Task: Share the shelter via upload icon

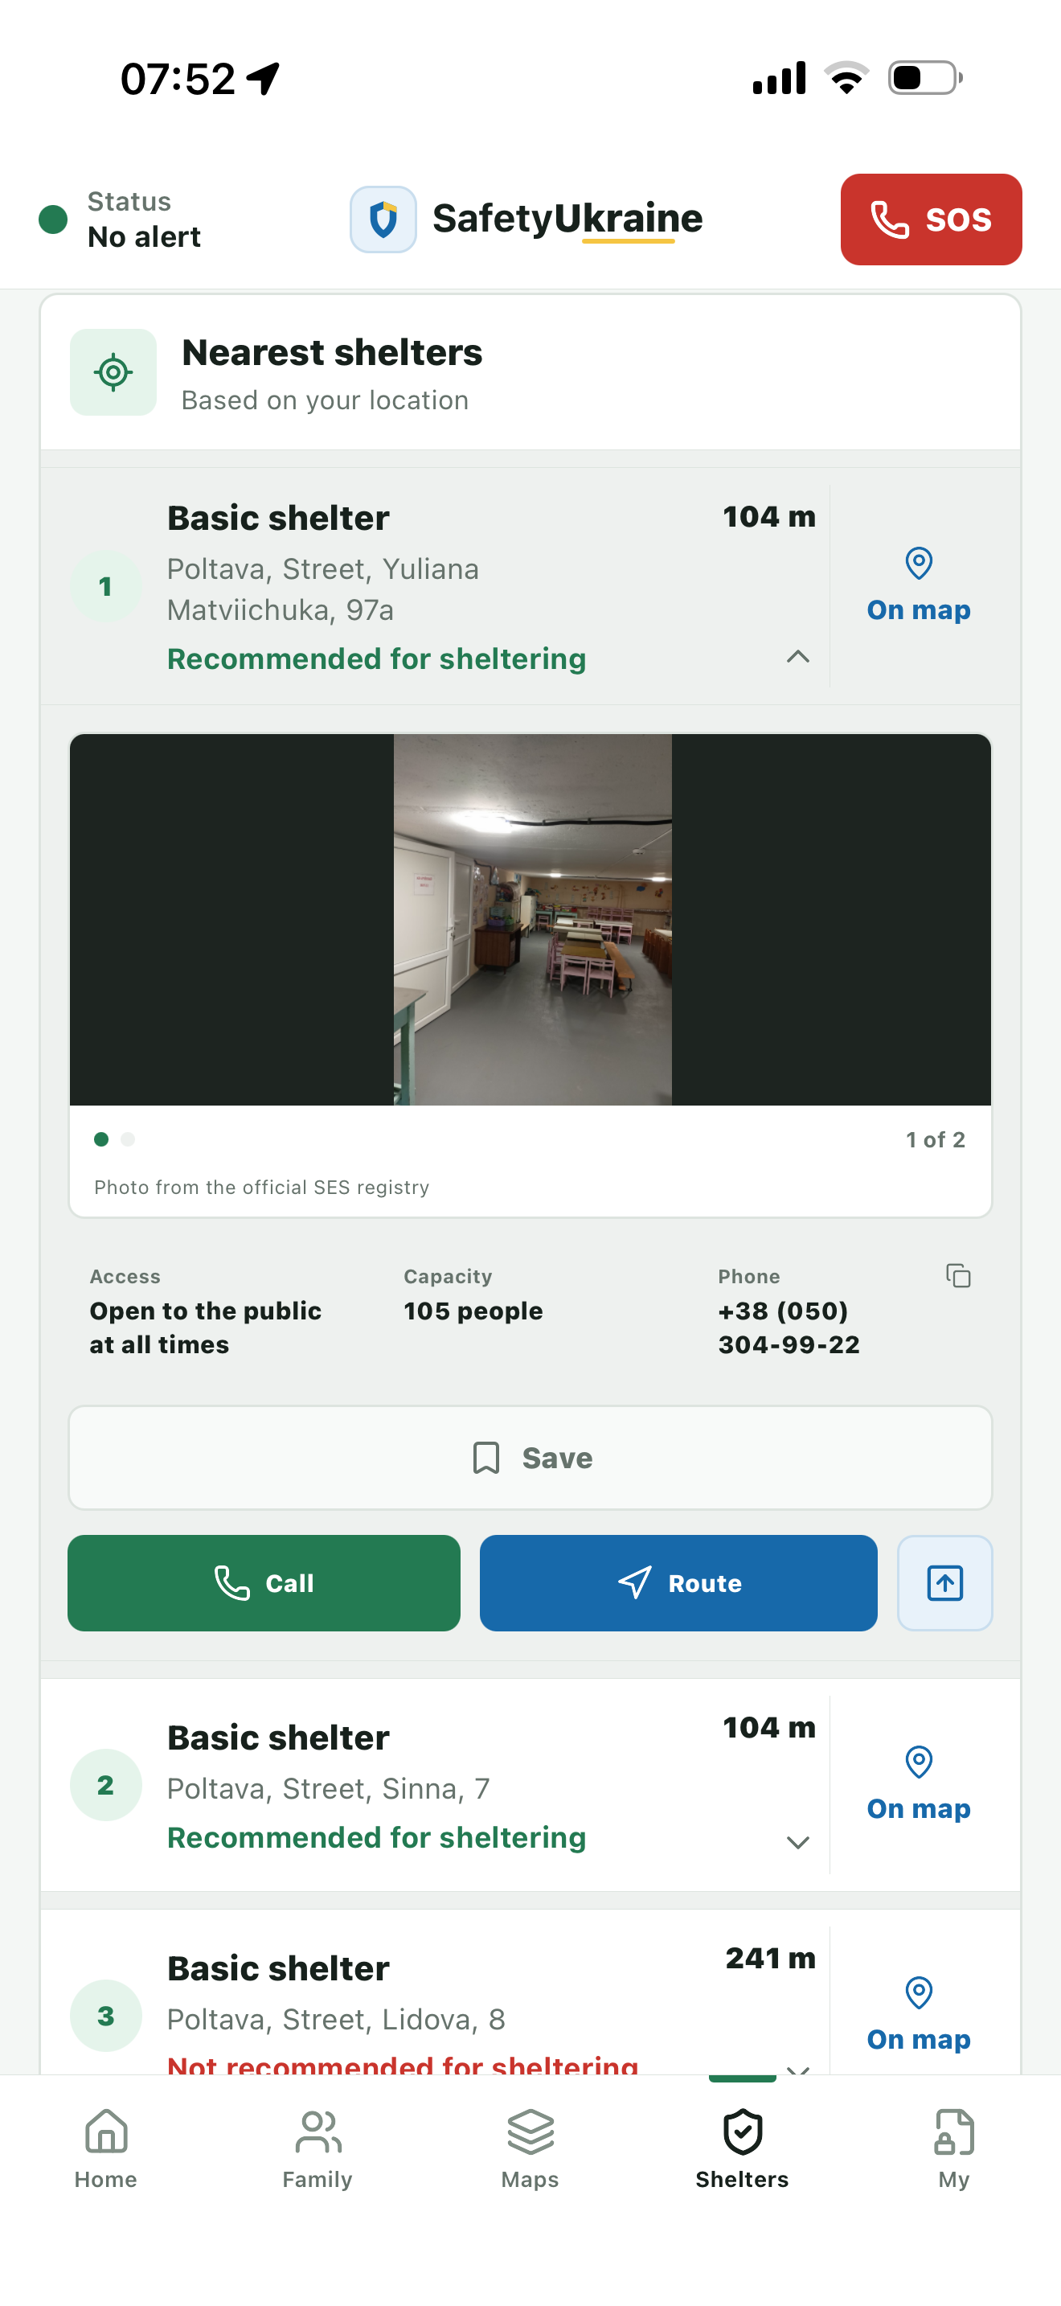Action: click(x=944, y=1582)
